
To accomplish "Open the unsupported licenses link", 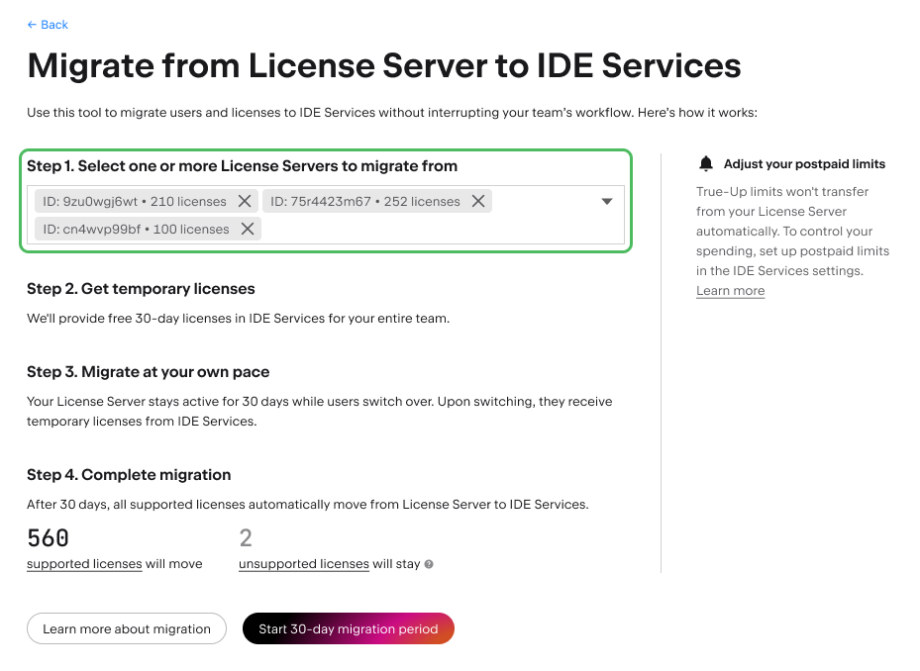I will pyautogui.click(x=303, y=564).
